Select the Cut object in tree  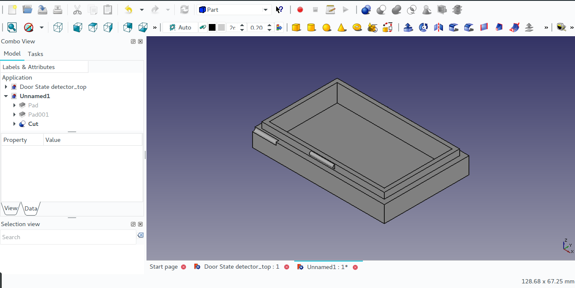coord(33,124)
